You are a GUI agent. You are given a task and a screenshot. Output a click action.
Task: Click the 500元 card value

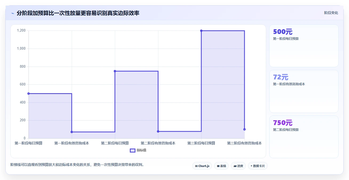[x=283, y=32]
